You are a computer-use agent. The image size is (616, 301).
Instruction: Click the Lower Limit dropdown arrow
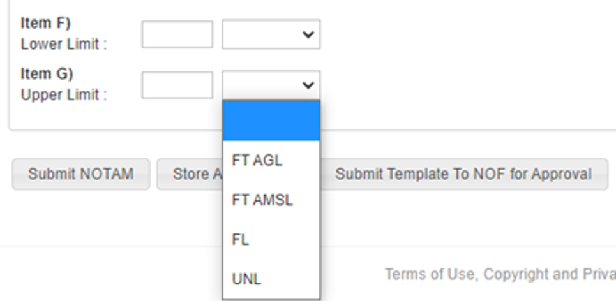click(308, 34)
